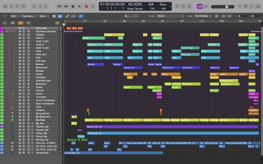The image size is (263, 164).
Task: Open the Drag No Overlap dropdown
Action: tap(203, 16)
